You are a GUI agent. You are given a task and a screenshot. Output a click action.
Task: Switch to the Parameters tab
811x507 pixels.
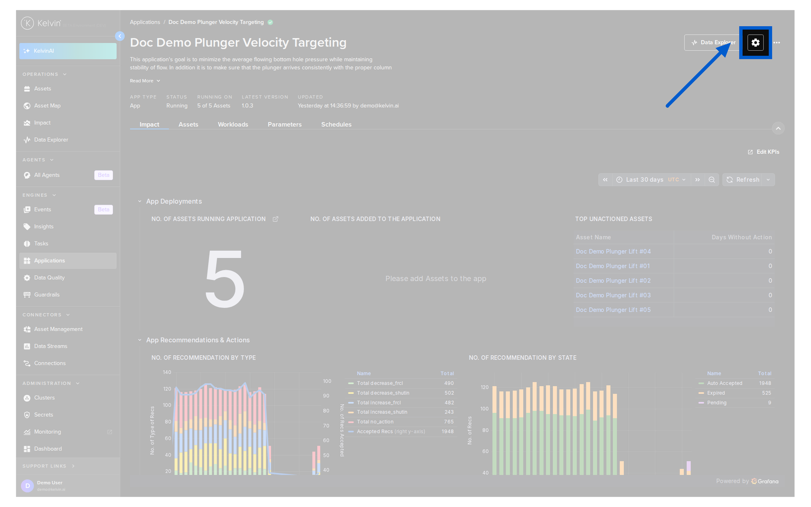[x=284, y=124]
